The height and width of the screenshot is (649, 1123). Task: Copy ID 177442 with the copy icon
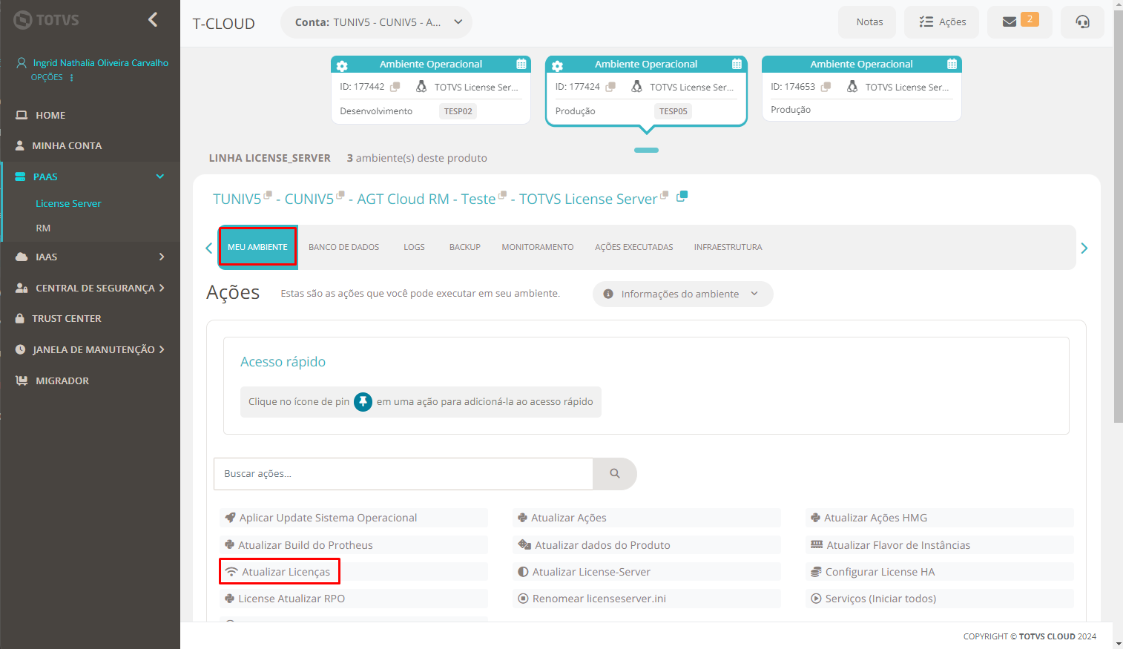pyautogui.click(x=395, y=87)
